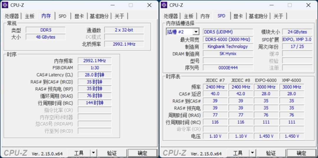
Task: Click 工具 button in left window
Action: tap(79, 153)
